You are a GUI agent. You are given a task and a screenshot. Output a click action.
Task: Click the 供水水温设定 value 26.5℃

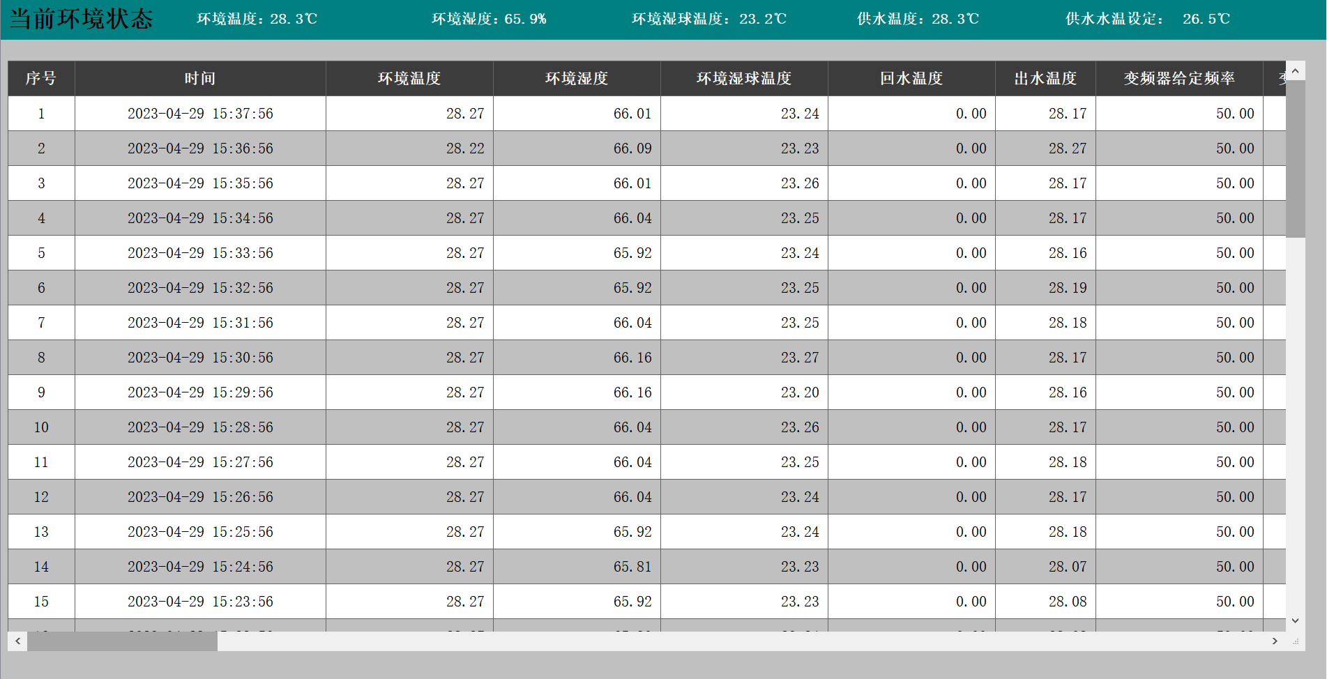point(1206,20)
